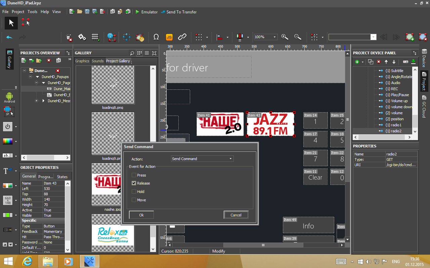This screenshot has height=268, width=430.
Task: Click the trash delete icon in the toolbar
Action: [x=69, y=37]
